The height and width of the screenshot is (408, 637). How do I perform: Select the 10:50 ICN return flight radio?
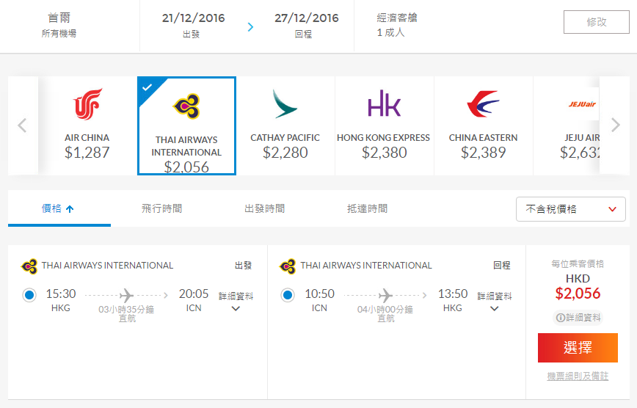[288, 295]
